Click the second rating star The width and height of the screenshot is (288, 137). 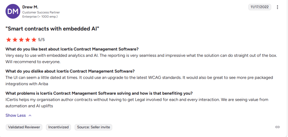pyautogui.click(x=15, y=40)
